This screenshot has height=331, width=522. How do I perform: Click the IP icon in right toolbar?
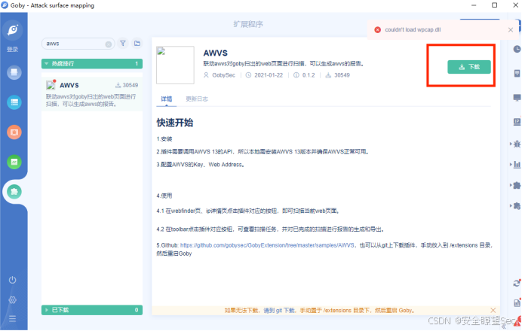pos(517,122)
